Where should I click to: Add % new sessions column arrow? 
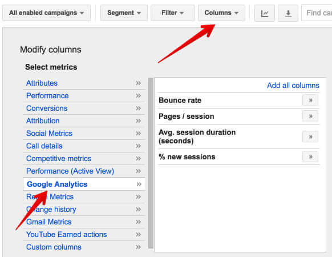coord(310,156)
